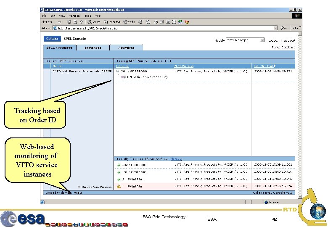Click the page scrollbar up arrow

click(300, 34)
